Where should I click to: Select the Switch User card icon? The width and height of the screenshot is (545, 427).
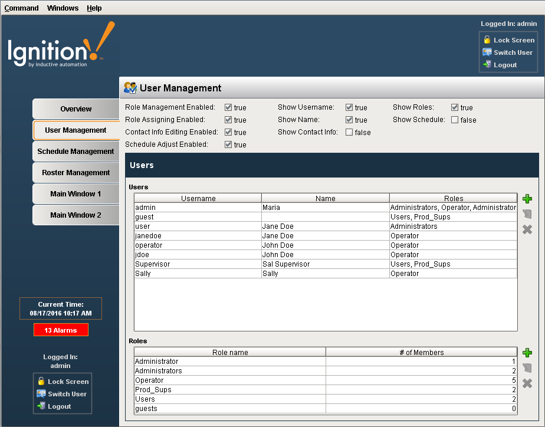coord(487,52)
